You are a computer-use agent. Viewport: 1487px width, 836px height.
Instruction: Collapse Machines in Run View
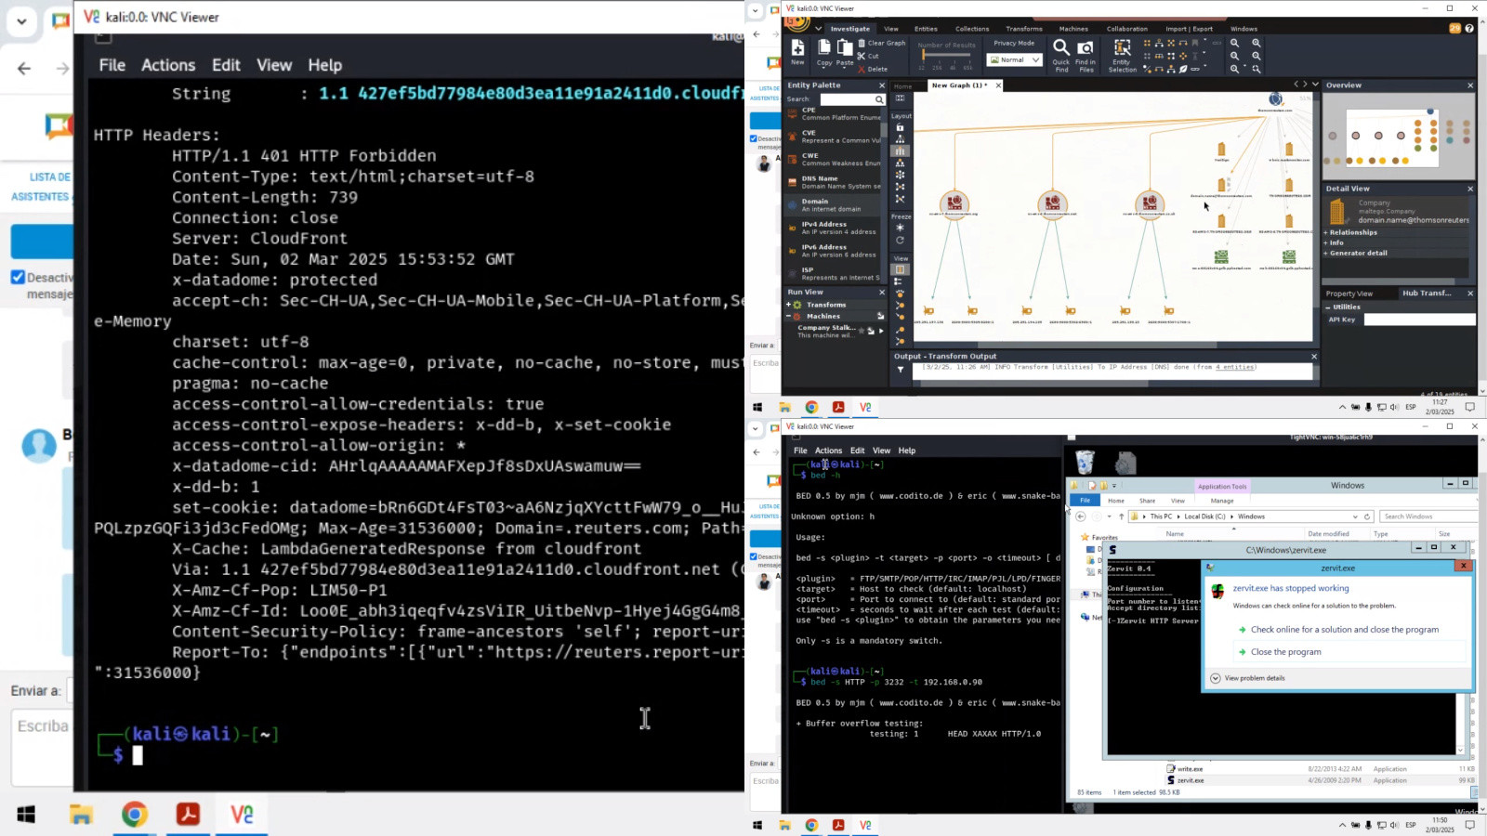click(x=789, y=316)
